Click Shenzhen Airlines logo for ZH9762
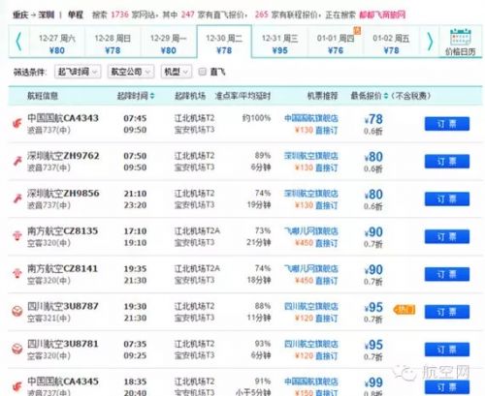The height and width of the screenshot is (396, 485). point(17,161)
